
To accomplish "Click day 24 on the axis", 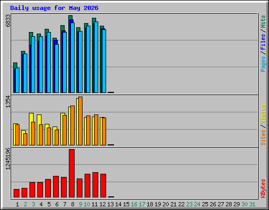I will coord(197,204).
